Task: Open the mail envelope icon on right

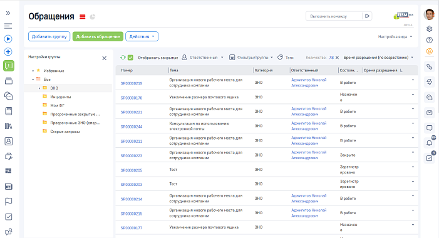Action: click(x=429, y=113)
